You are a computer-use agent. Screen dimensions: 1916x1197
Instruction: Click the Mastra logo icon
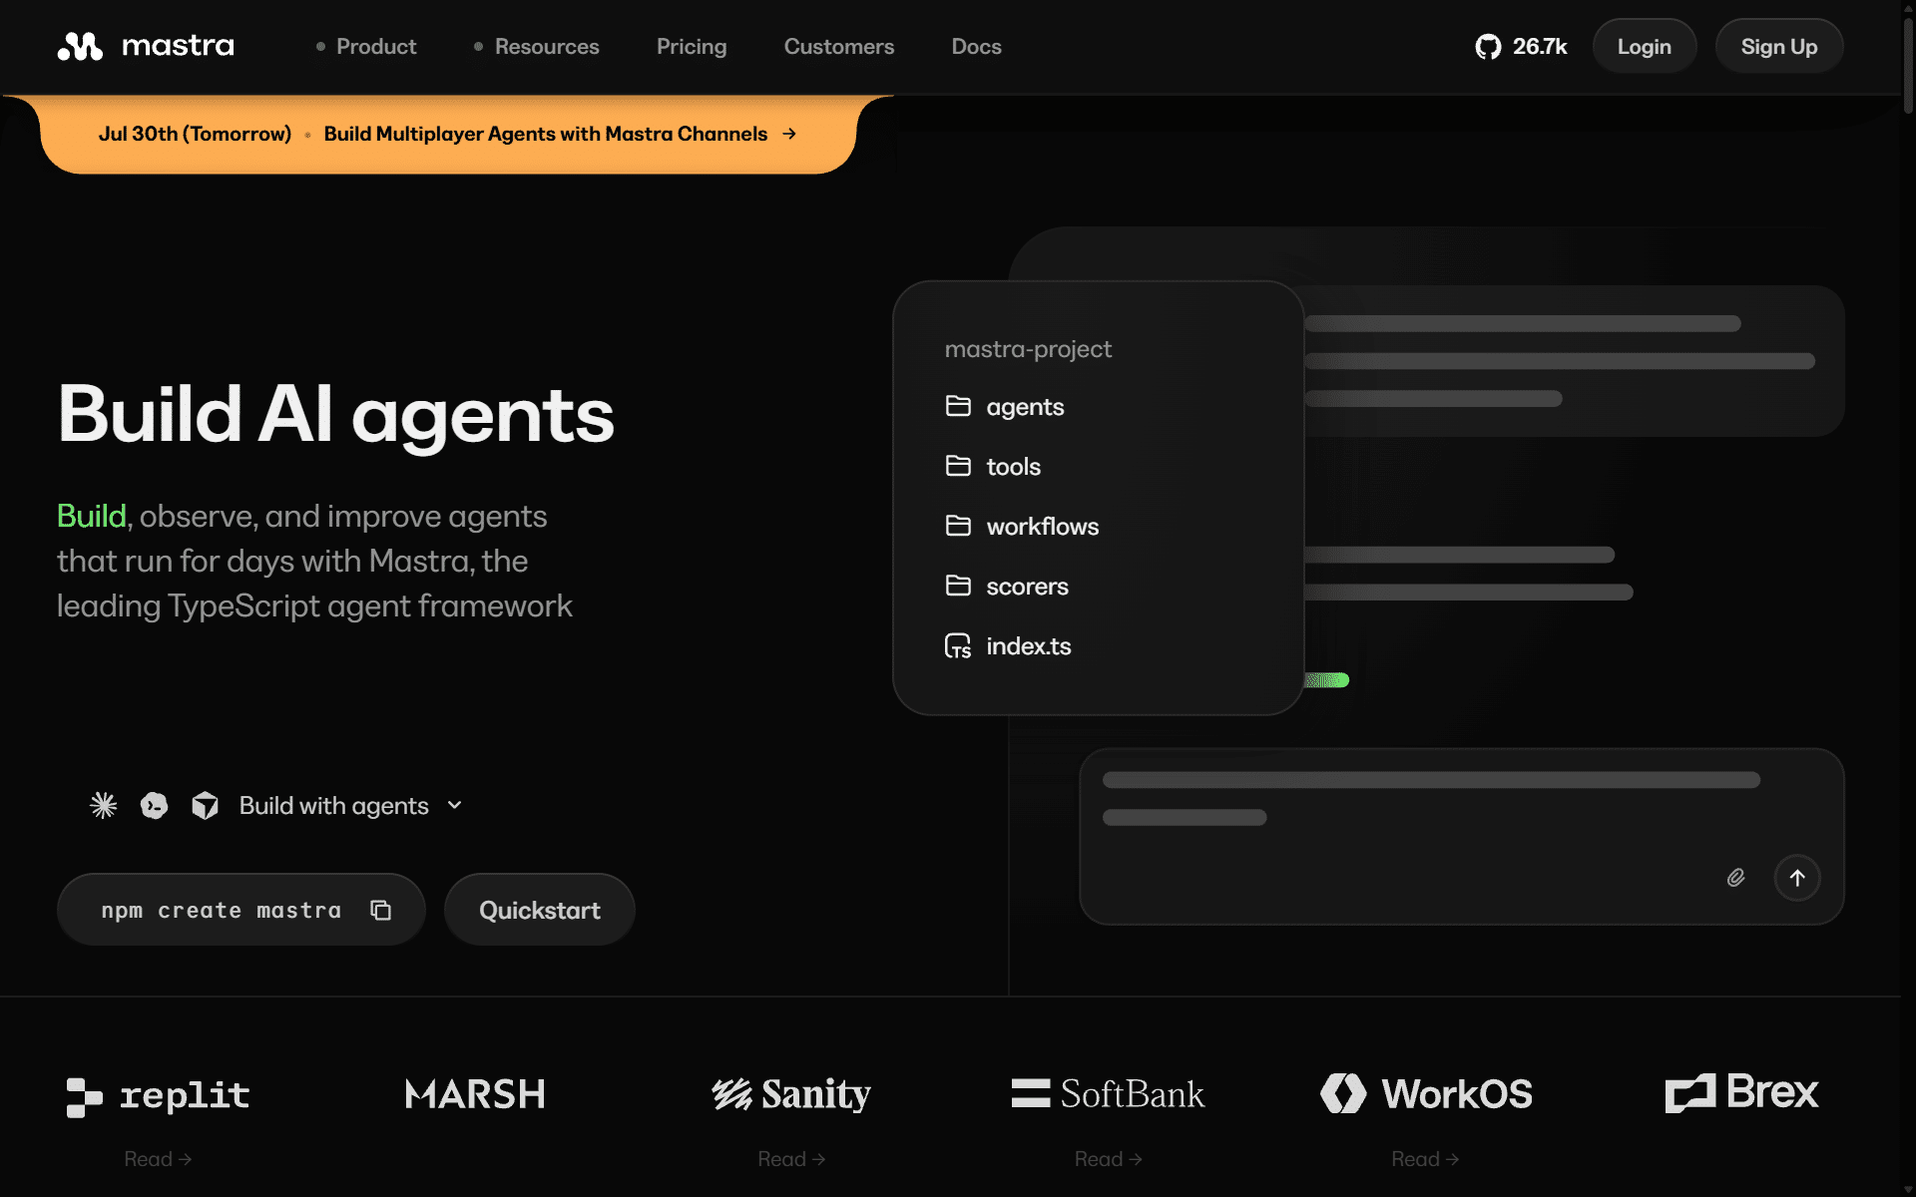pos(80,46)
